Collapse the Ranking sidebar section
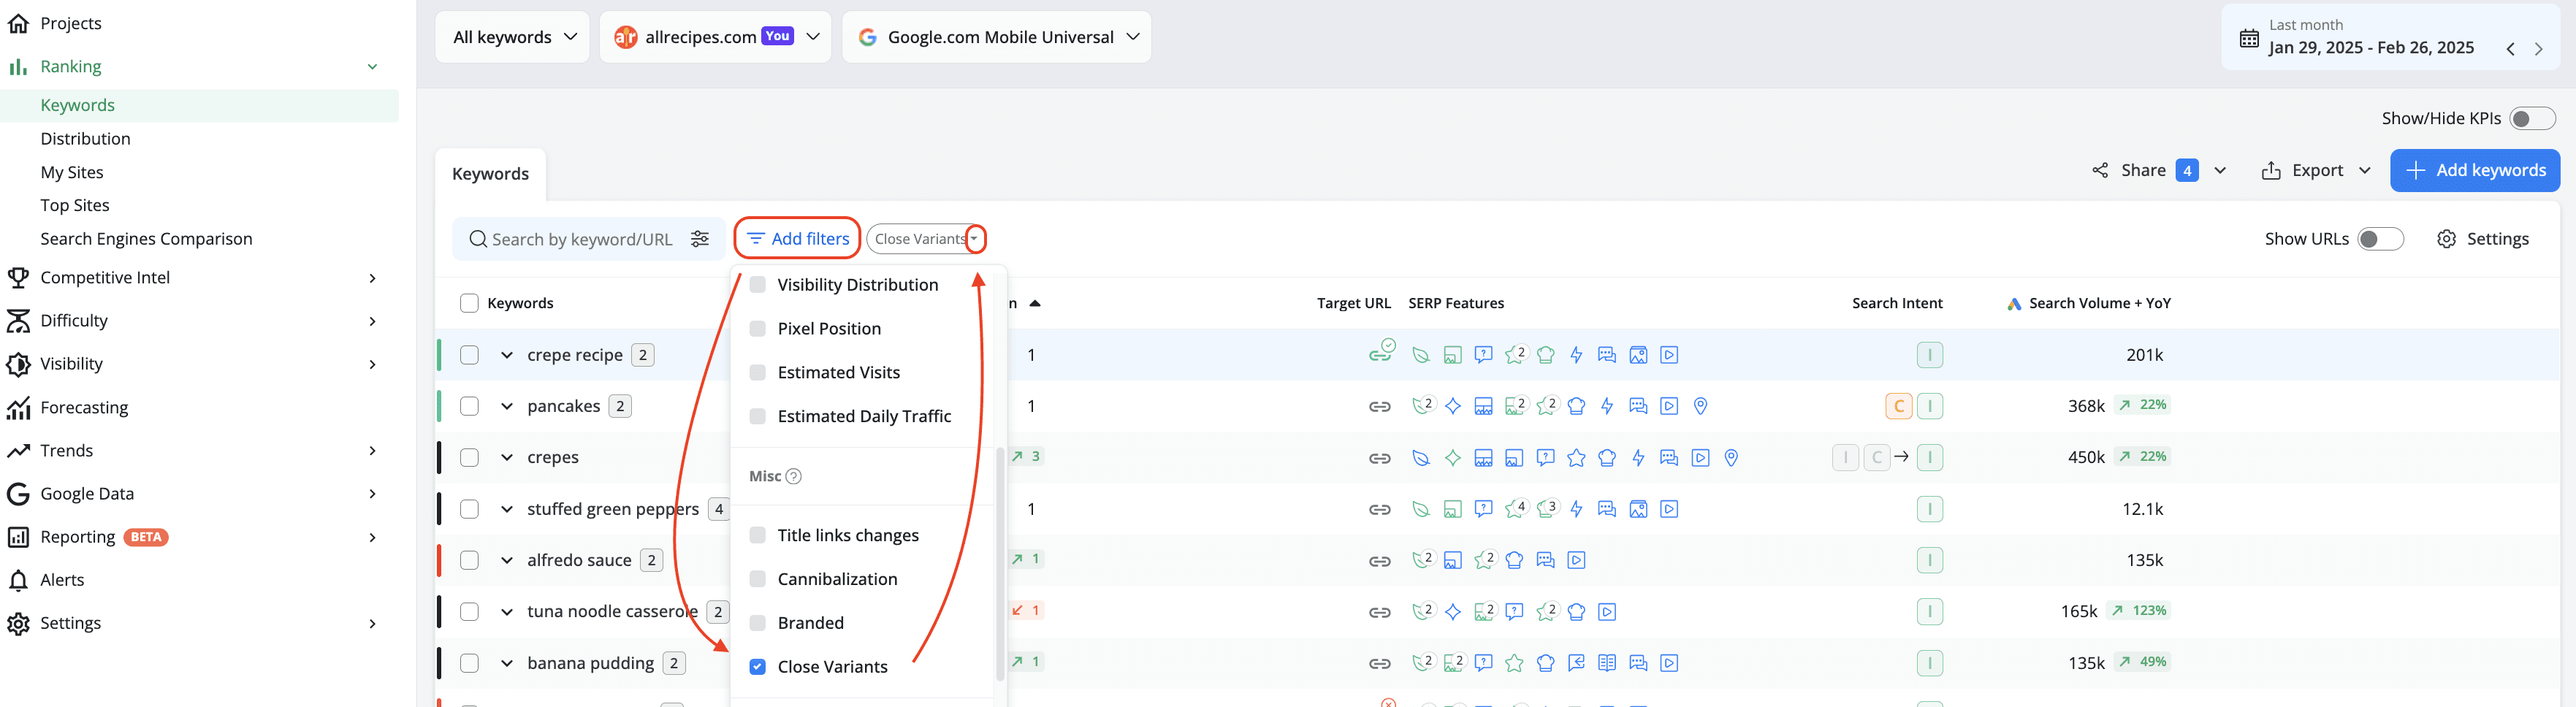 (372, 67)
